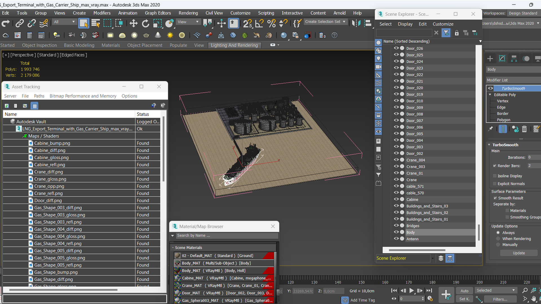541x304 pixels.
Task: Click the Play animation button
Action: (411, 290)
